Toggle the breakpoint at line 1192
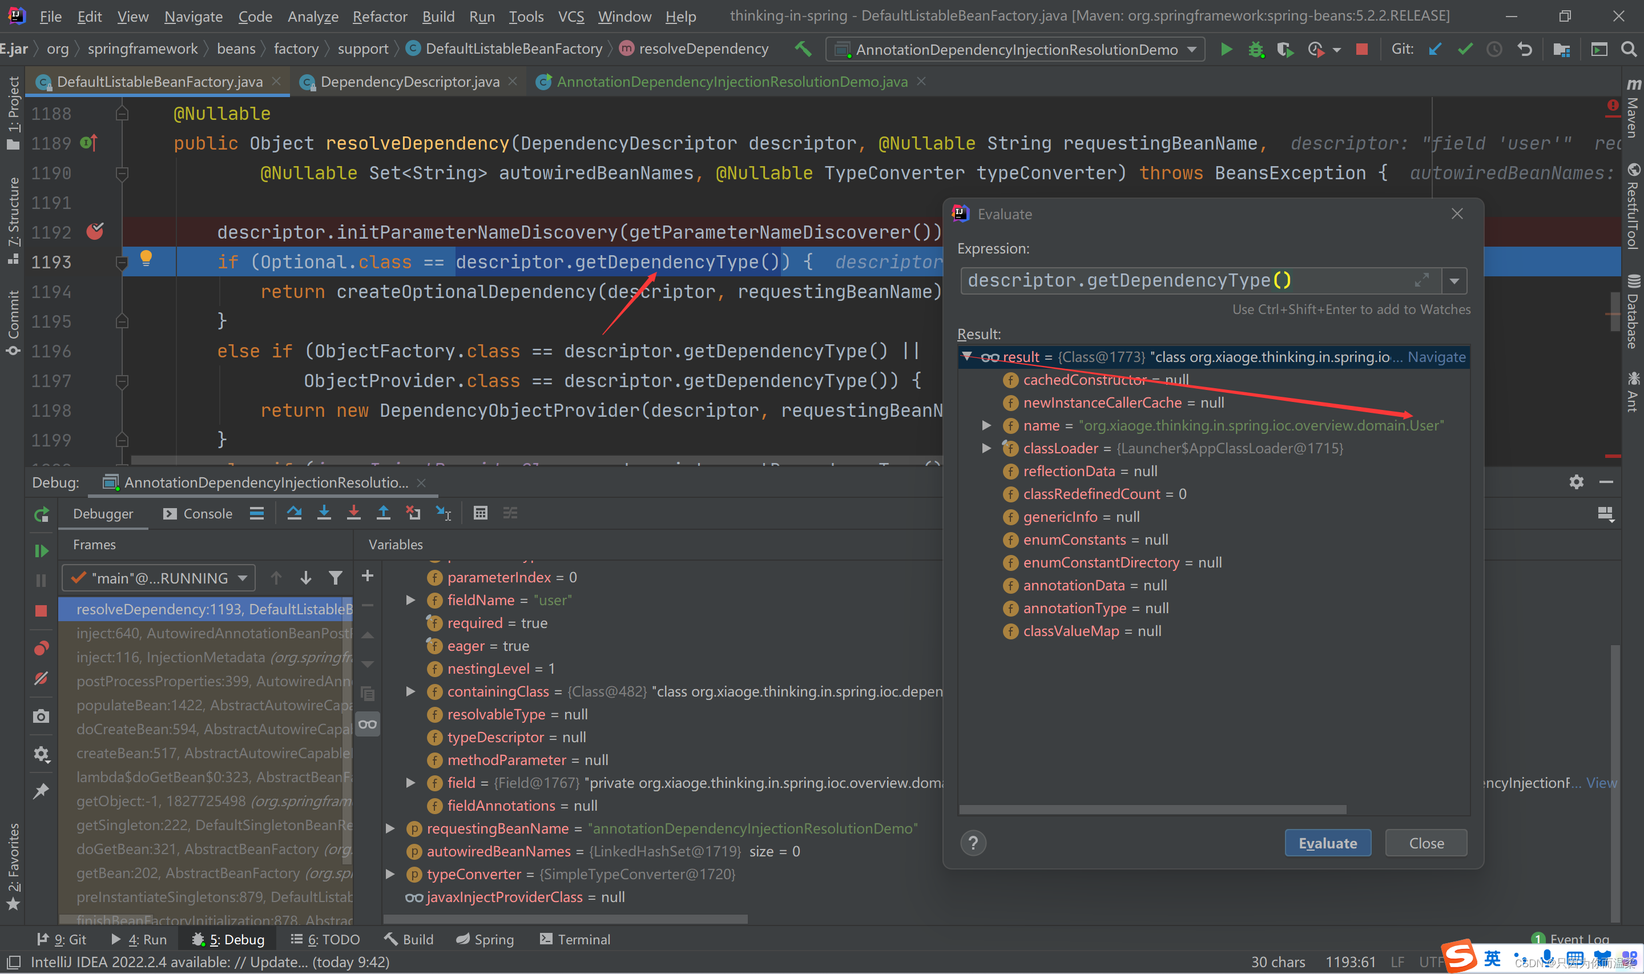1644x974 pixels. click(95, 232)
